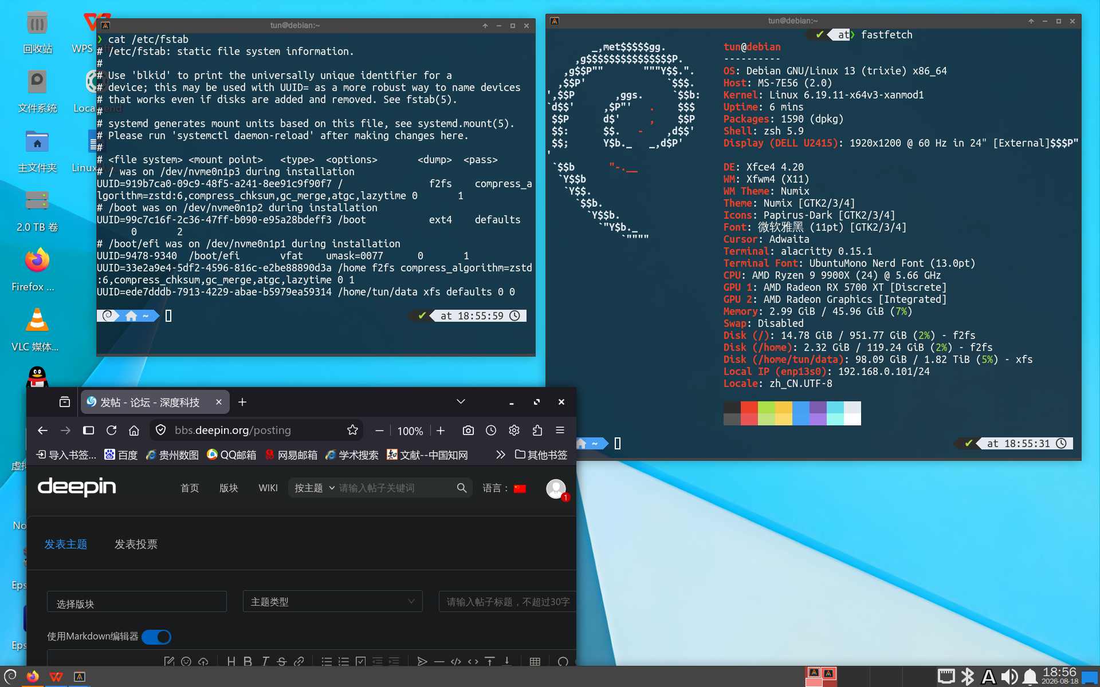Open browser history clock icon
This screenshot has width=1100, height=687.
point(491,431)
